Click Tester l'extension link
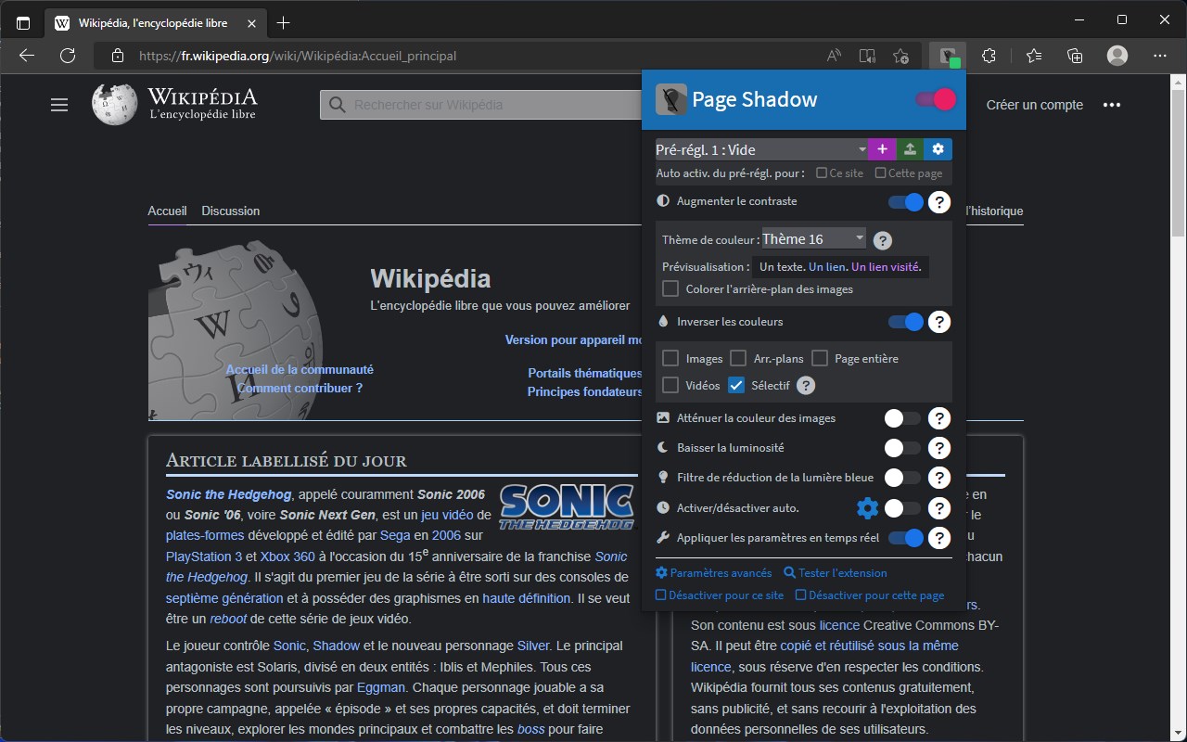 (x=836, y=573)
